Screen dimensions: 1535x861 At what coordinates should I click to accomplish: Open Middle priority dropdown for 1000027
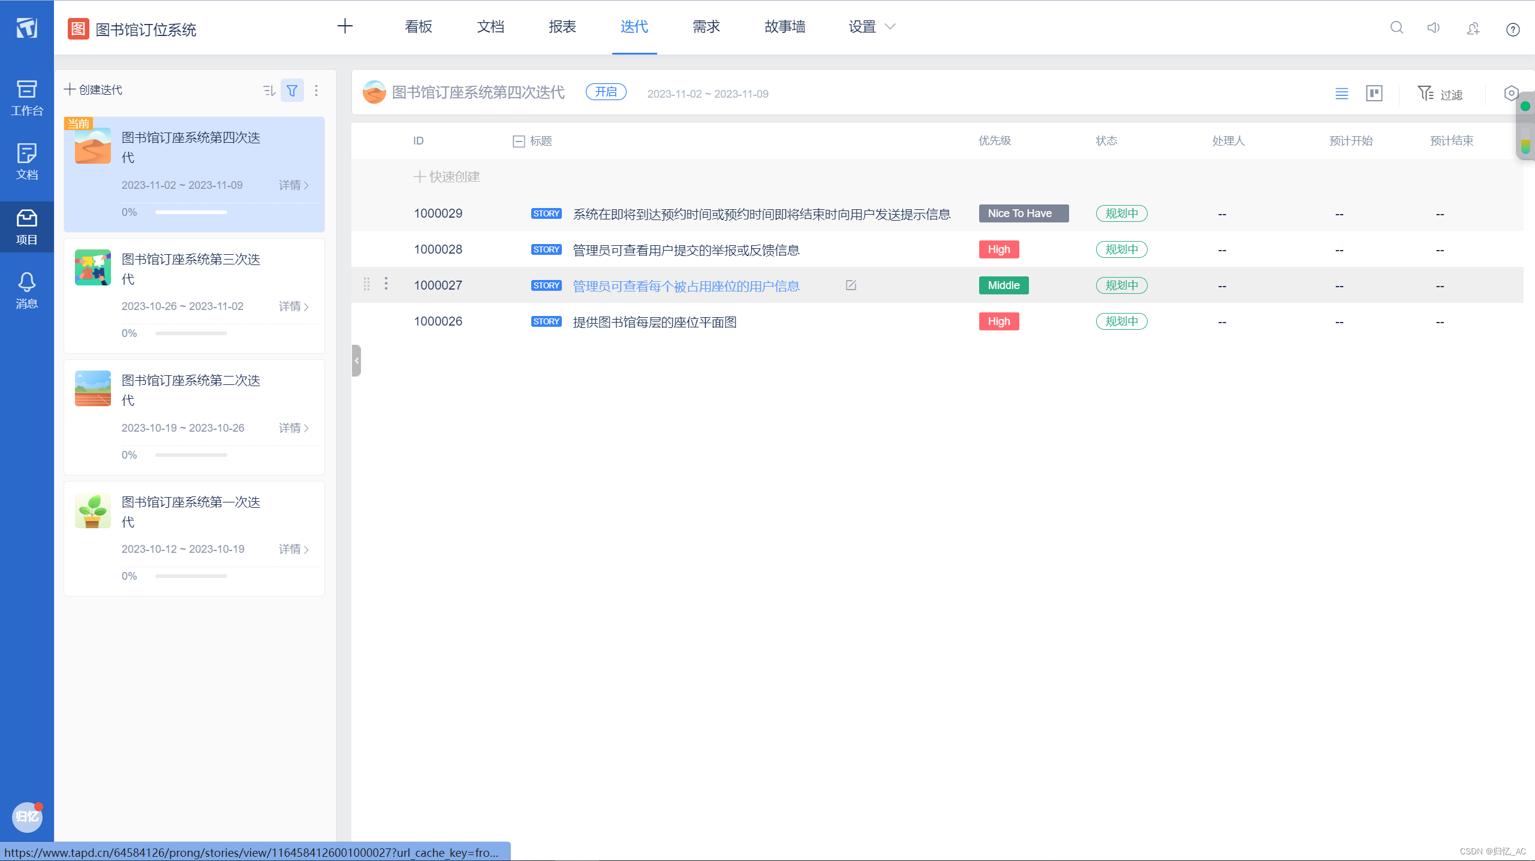(x=1003, y=285)
